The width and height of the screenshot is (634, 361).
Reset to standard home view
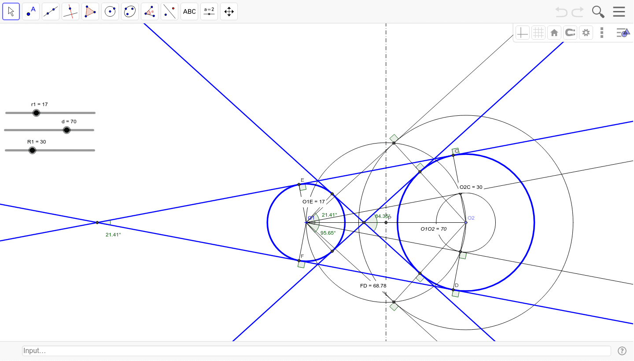554,33
